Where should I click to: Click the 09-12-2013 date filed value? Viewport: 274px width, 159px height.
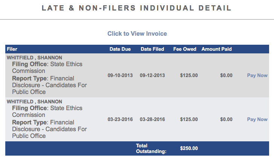coord(152,75)
